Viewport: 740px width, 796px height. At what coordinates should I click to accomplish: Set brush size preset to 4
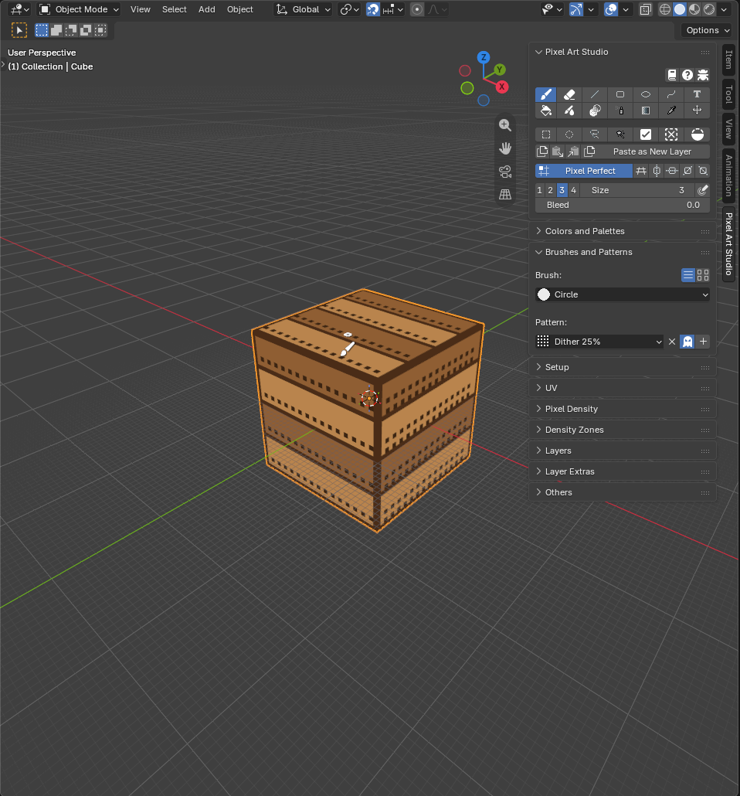click(573, 190)
